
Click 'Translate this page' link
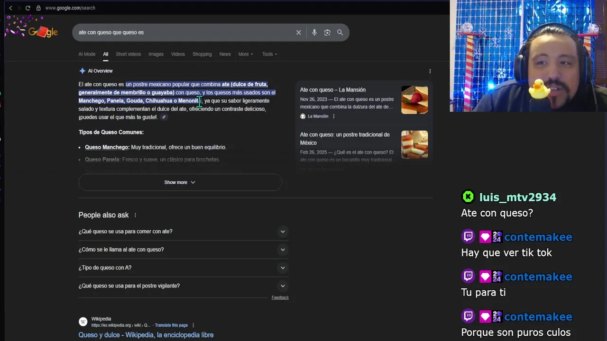click(171, 325)
